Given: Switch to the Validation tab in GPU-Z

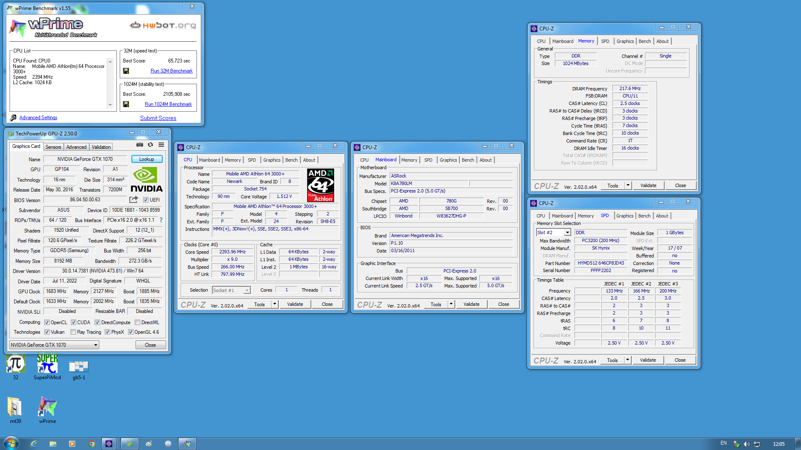Looking at the screenshot, I should (101, 147).
